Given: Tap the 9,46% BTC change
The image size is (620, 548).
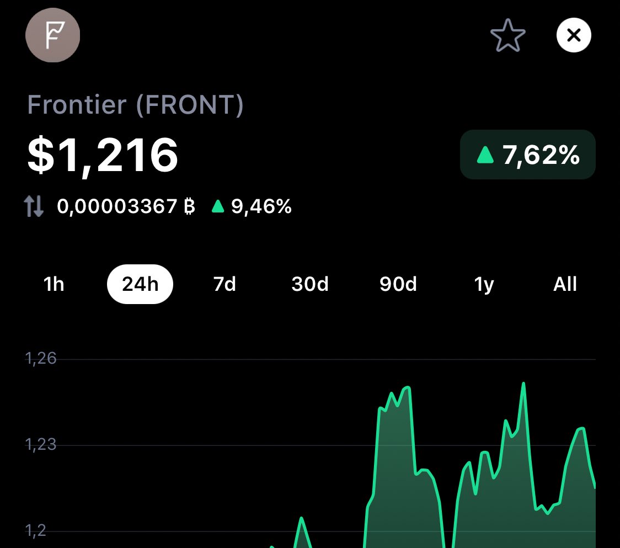Looking at the screenshot, I should (x=252, y=206).
